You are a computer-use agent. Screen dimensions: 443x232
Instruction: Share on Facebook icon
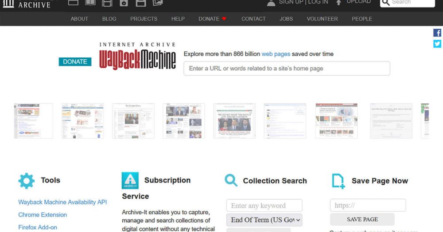437,33
